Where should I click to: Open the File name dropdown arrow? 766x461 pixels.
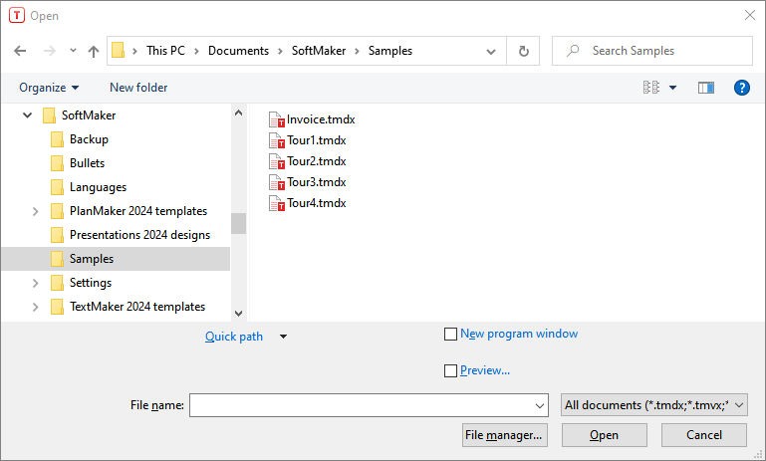pos(540,406)
